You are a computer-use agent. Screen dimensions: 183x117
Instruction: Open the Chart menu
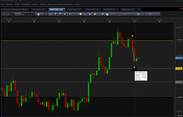click(x=17, y=4)
